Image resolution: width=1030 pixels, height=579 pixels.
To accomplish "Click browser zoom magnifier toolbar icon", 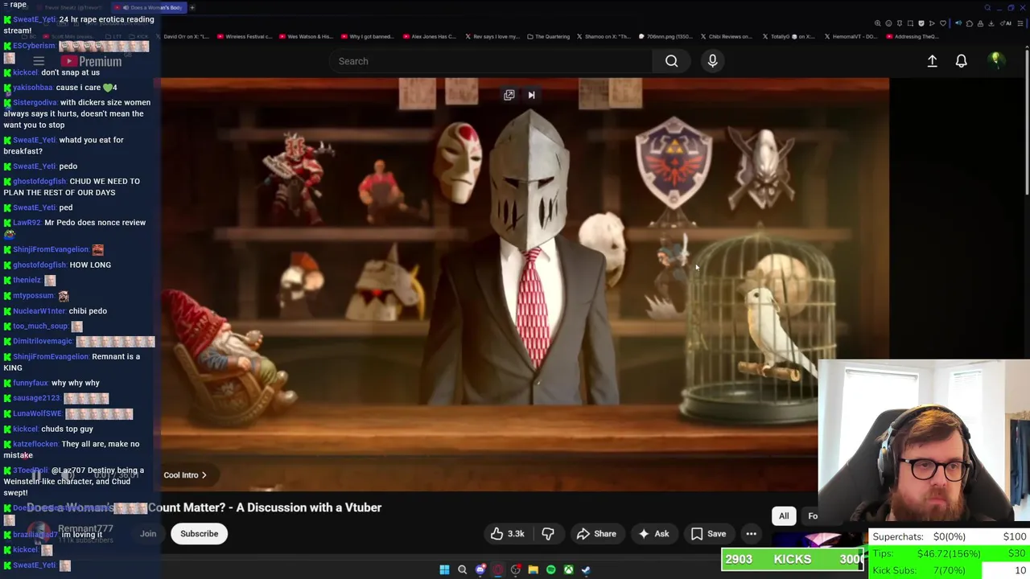I will pos(878,23).
